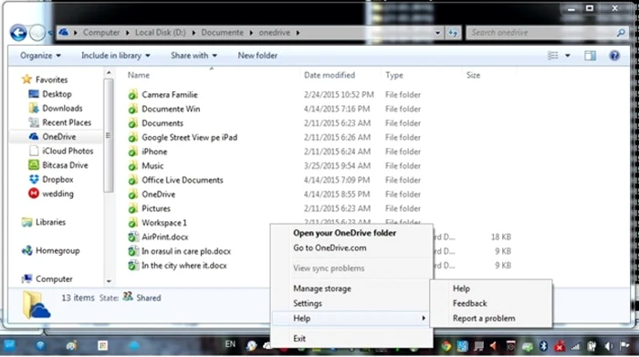Click the Camera Familie folder icon

(x=132, y=95)
